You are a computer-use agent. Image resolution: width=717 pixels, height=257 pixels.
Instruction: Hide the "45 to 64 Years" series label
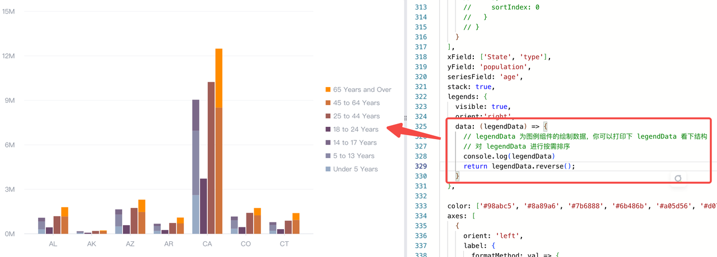[x=356, y=103]
